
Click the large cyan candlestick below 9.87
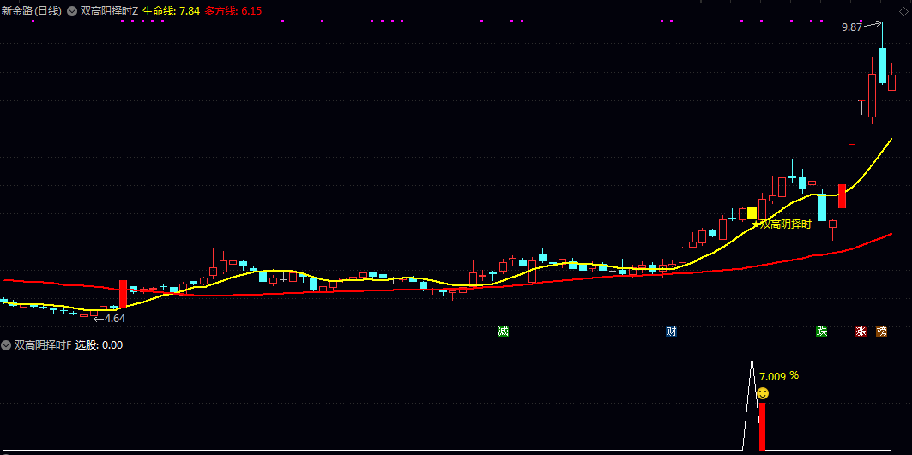click(882, 65)
